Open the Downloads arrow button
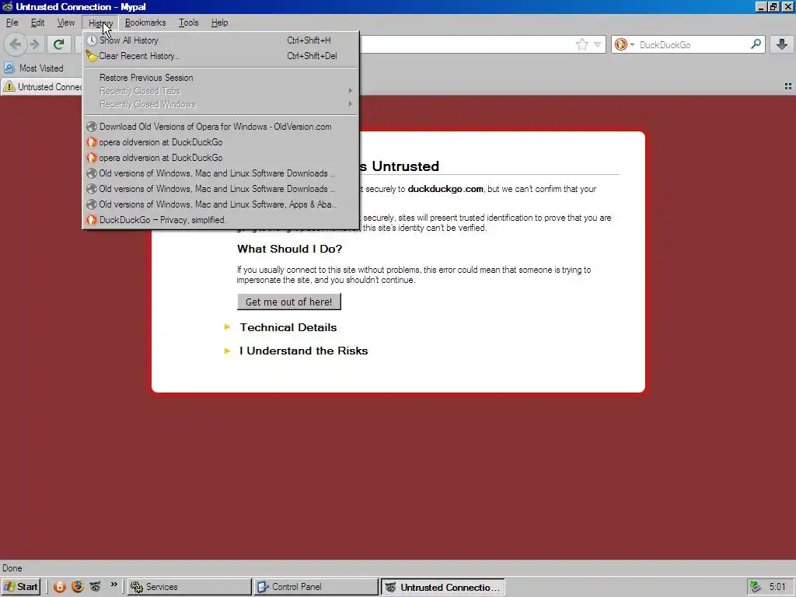796x597 pixels. 782,44
